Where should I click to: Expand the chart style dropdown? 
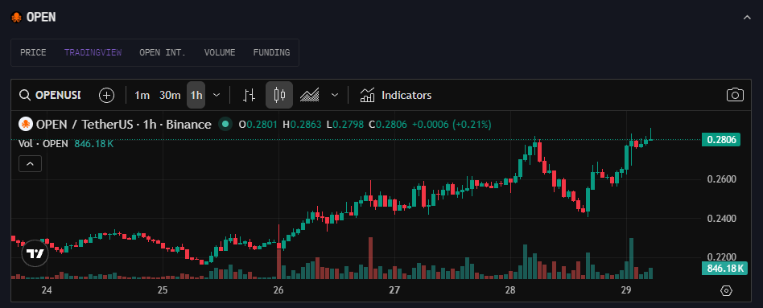tap(335, 95)
